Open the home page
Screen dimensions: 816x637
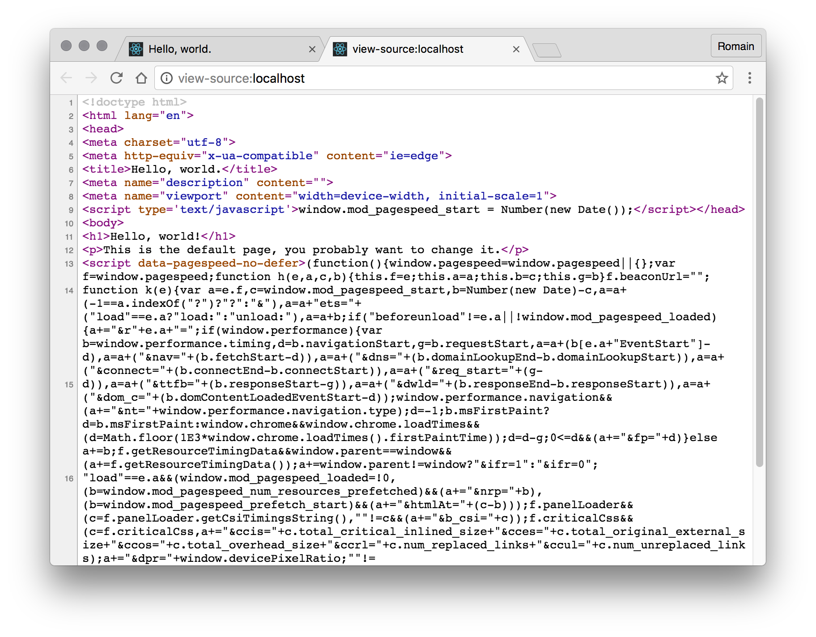pyautogui.click(x=141, y=78)
